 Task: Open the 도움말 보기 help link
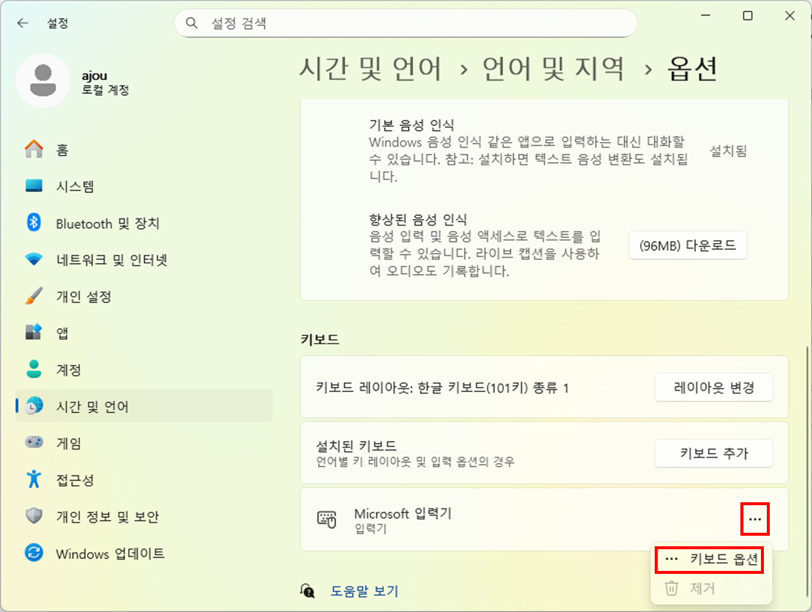[x=364, y=591]
